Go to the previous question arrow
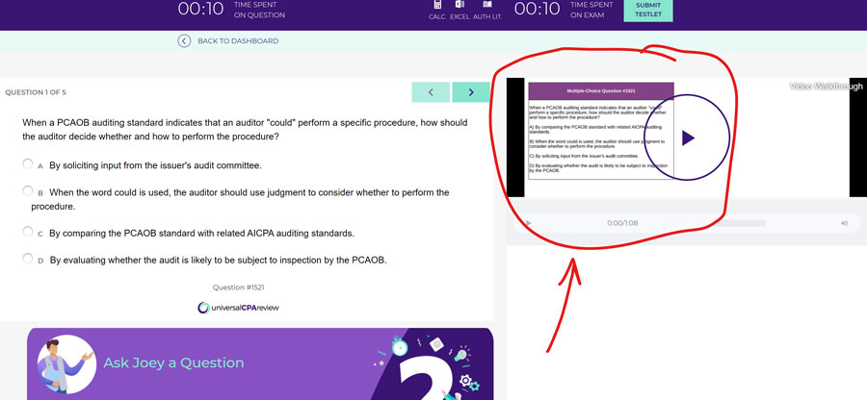 coord(431,92)
